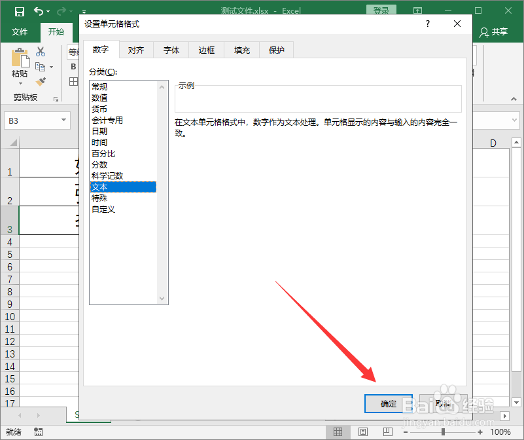Open the Quick Access Toolbar customize dropdown
Screen dimensions: 524x440
(83, 12)
